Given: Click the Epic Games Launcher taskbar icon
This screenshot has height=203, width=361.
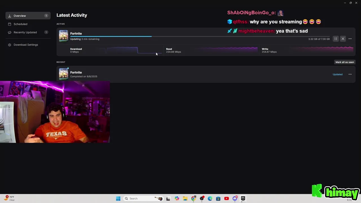Looking at the screenshot, I should tap(243, 198).
